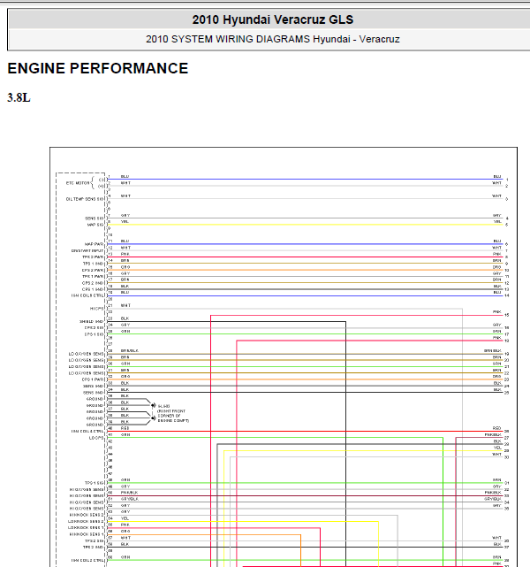Click the 'IGN COIL 2 CTRL' pin label
Screen dimensions: 530x567
[87, 561]
